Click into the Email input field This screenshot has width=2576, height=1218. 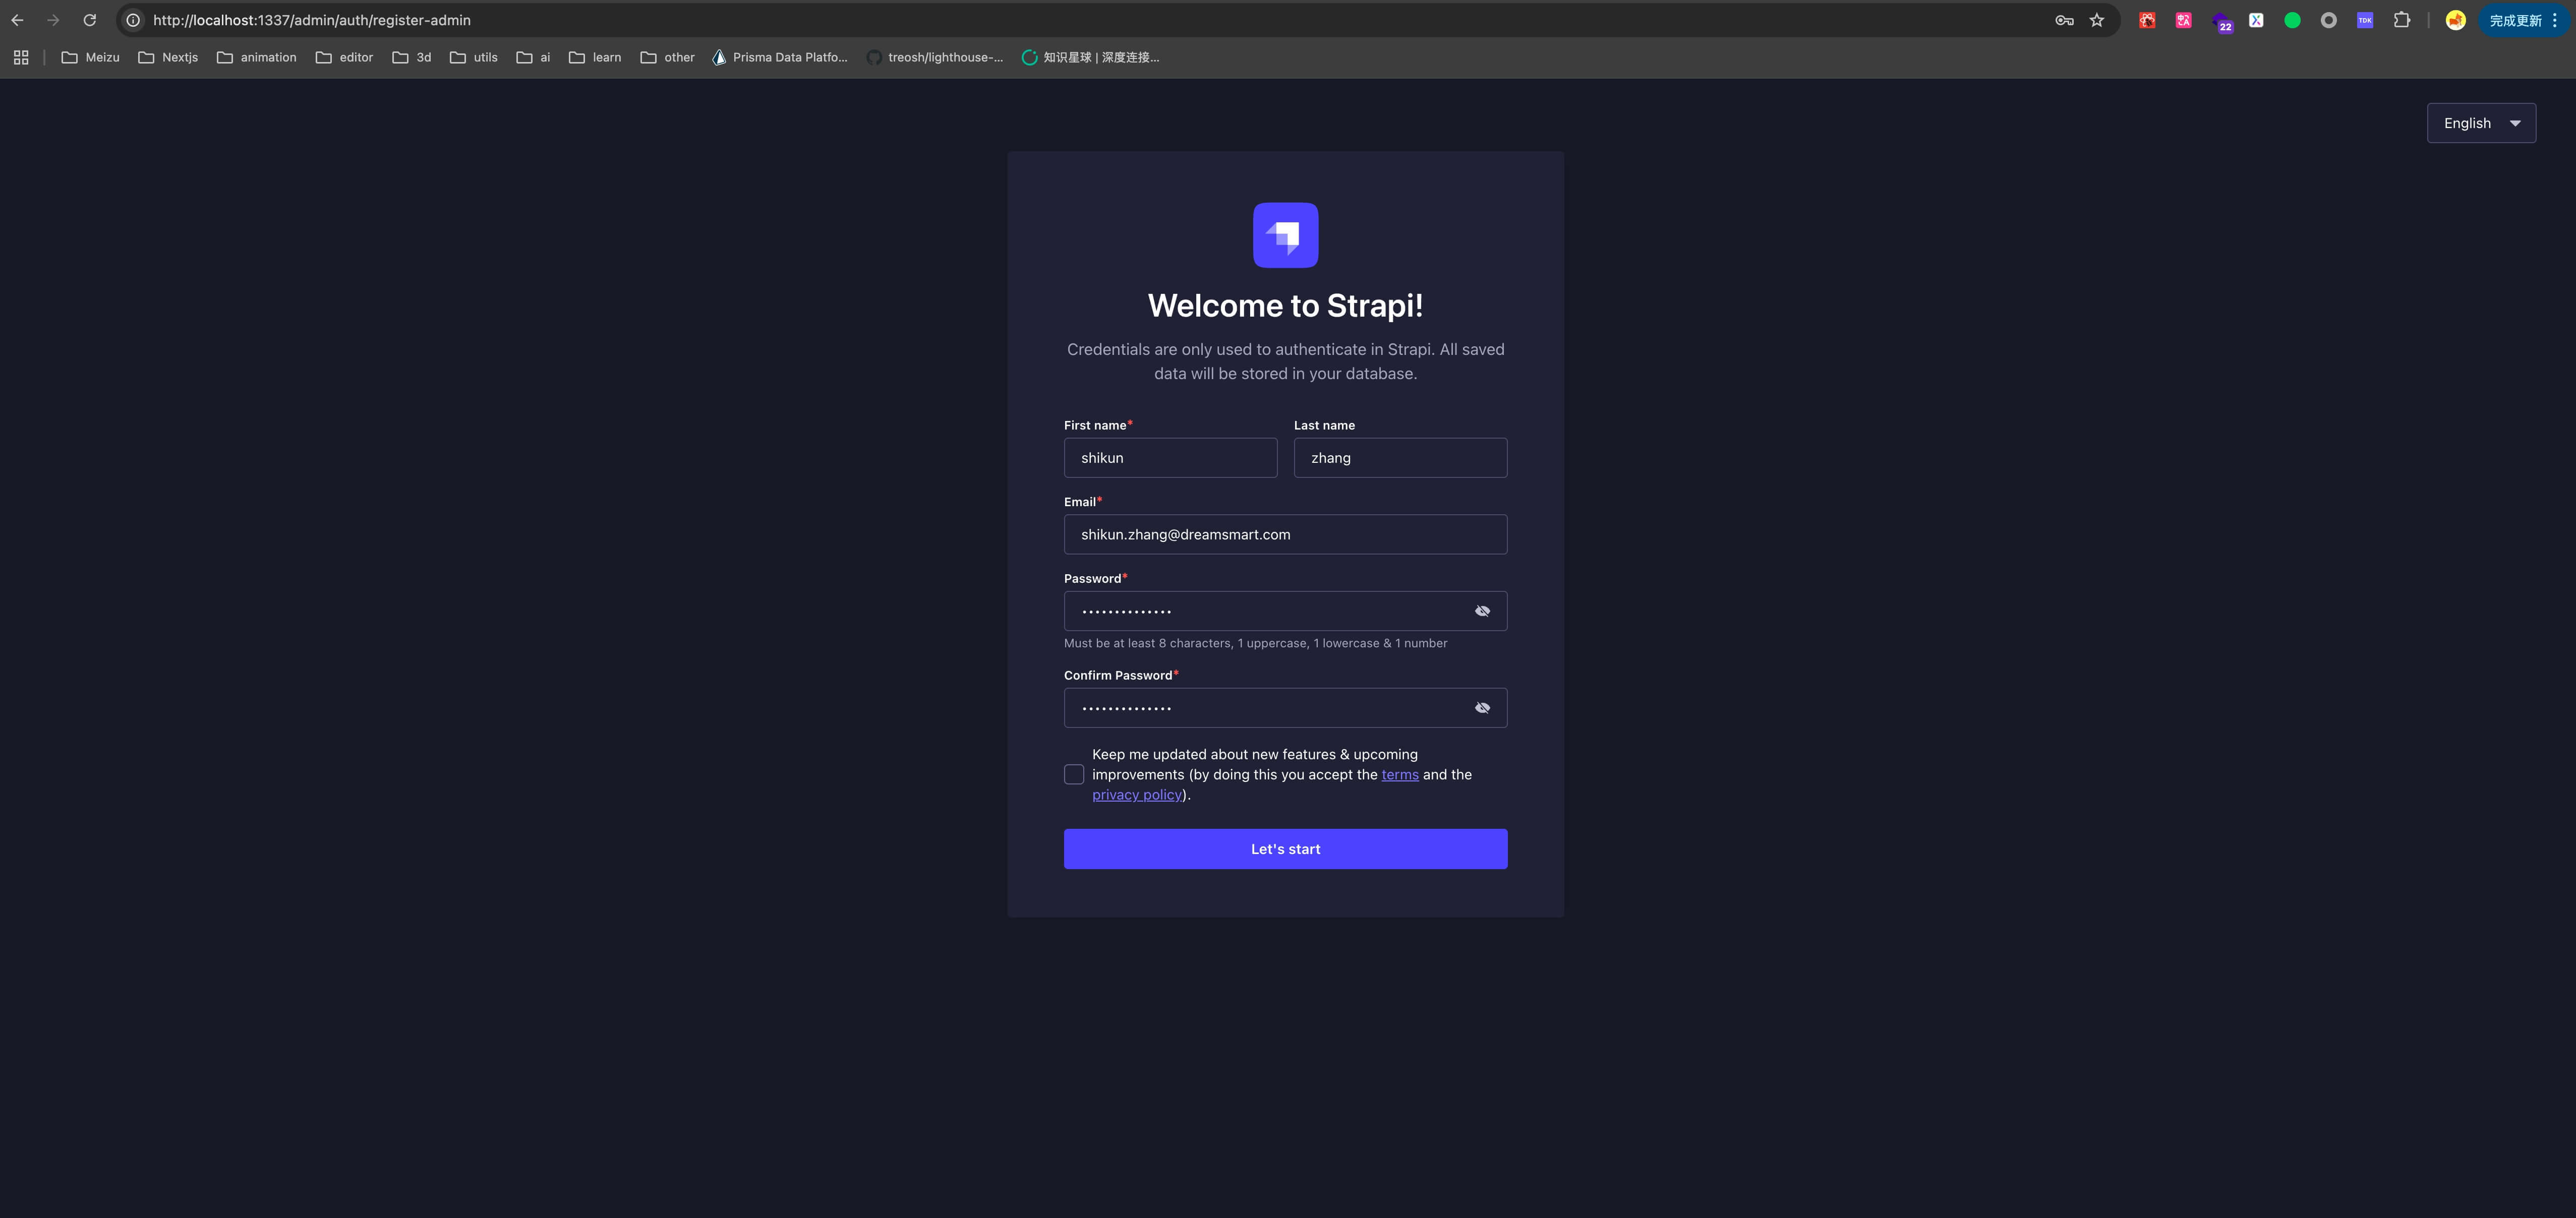[x=1285, y=535]
